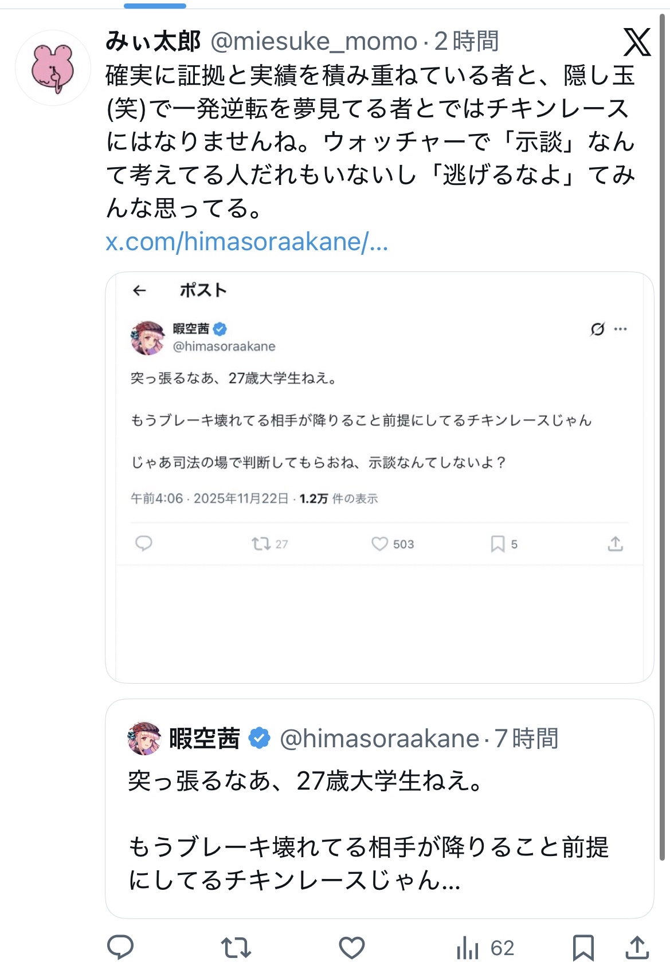Viewport: 670px width, 978px height.
Task: Share the post via upload icon
Action: (636, 948)
